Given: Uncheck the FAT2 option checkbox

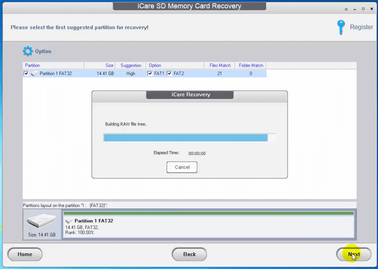Looking at the screenshot, I should point(169,73).
